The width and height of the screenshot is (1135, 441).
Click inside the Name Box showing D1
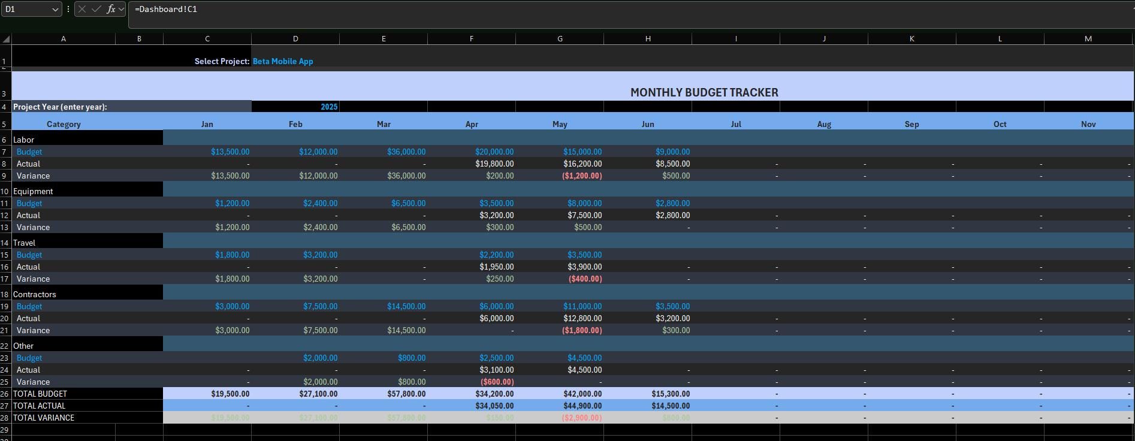(x=26, y=10)
